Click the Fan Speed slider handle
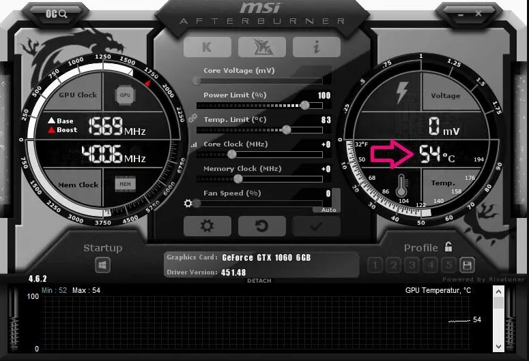 pos(197,204)
